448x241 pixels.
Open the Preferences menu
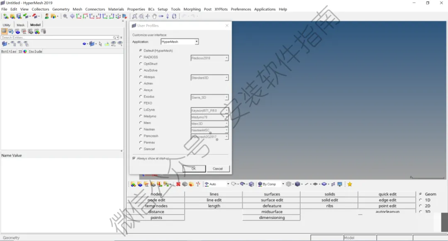(x=241, y=9)
